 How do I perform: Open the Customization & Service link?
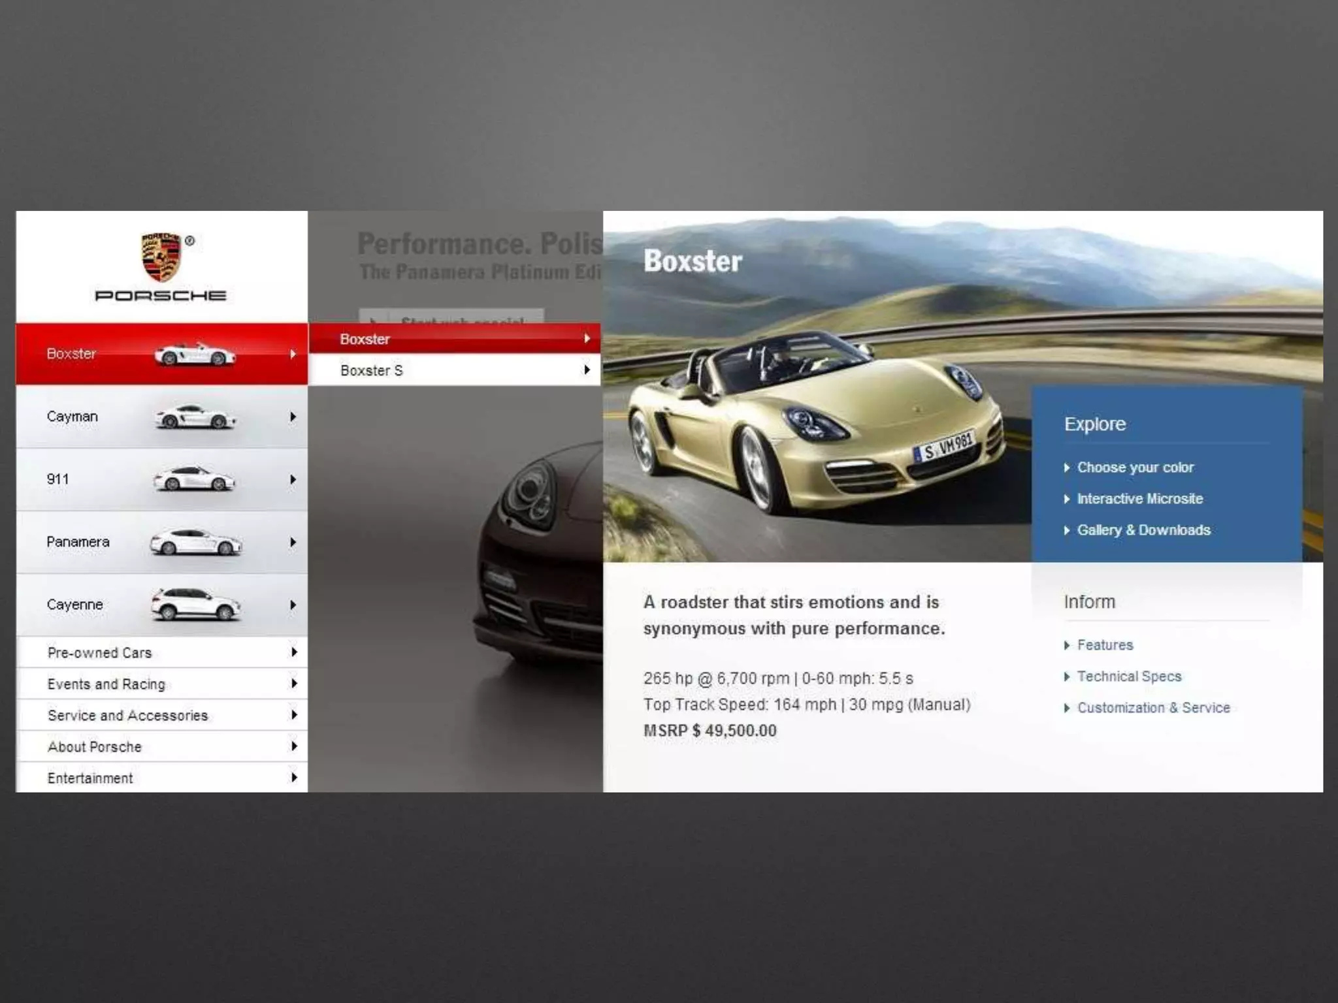(x=1153, y=708)
